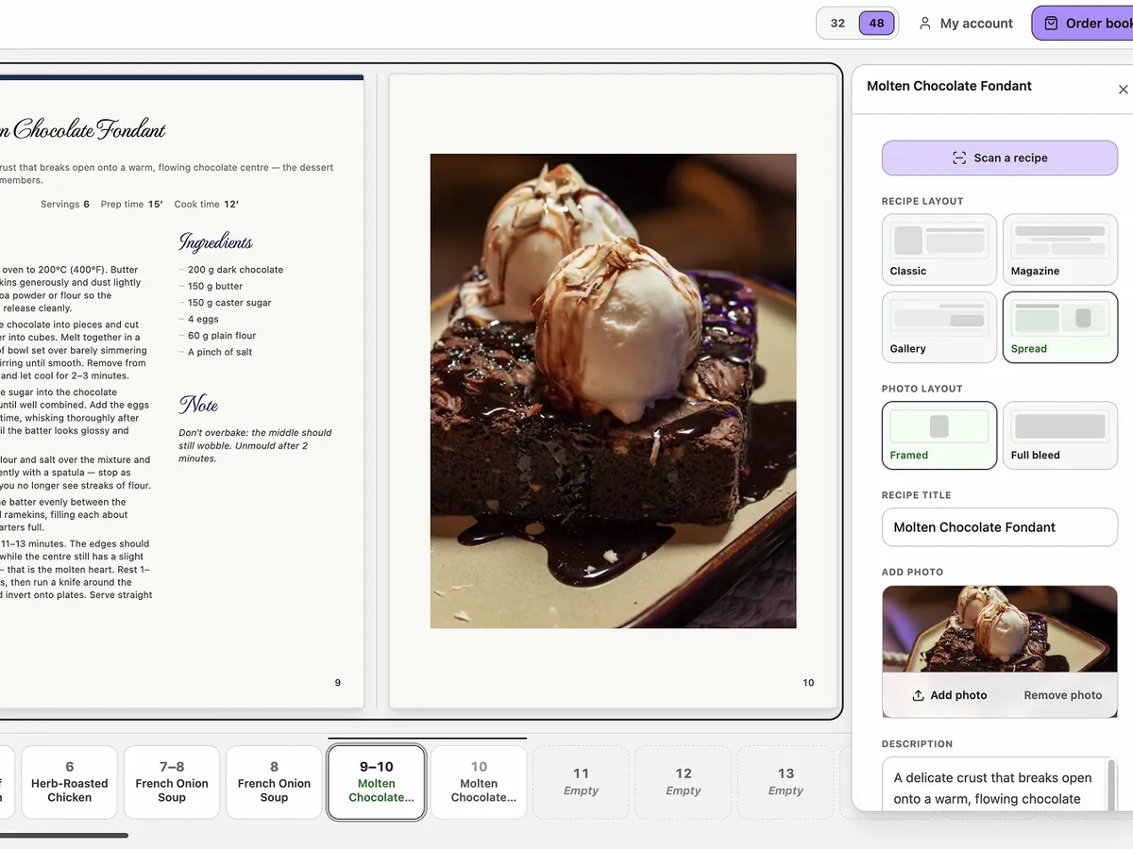This screenshot has height=849, width=1133.
Task: Click the scan icon in Scan a recipe
Action: coord(959,158)
